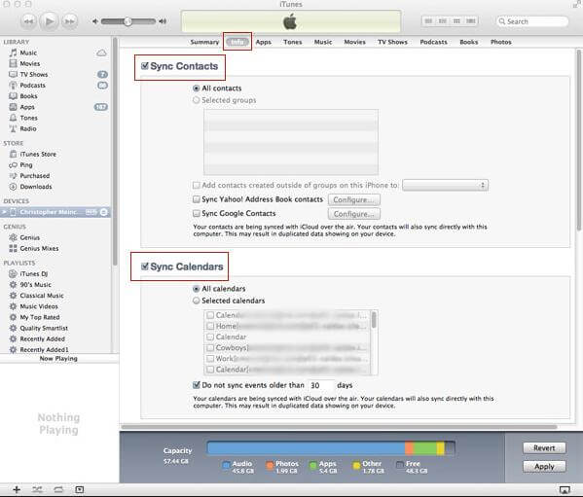This screenshot has width=583, height=497.
Task: Open the iTunes Store in the sidebar
Action: point(38,154)
